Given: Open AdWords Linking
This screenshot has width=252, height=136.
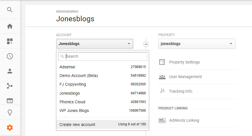Looking at the screenshot, I should (x=184, y=120).
